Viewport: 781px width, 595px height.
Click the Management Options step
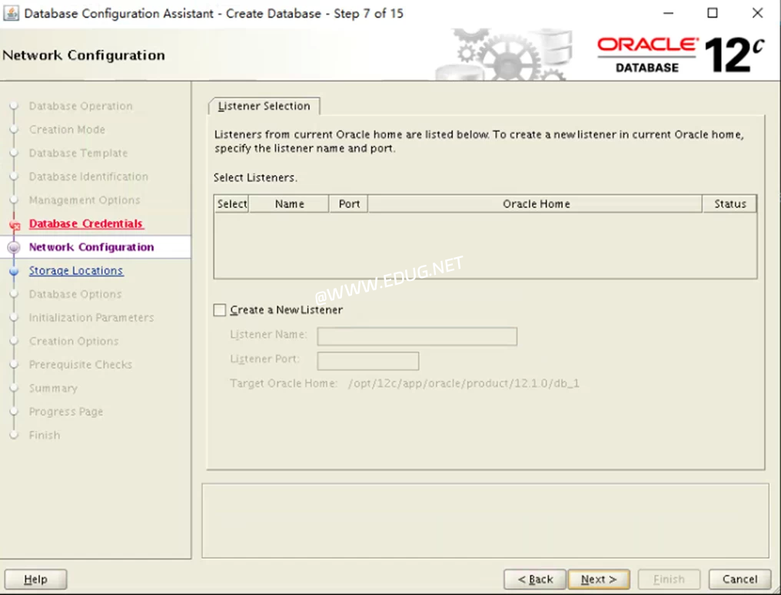(85, 200)
